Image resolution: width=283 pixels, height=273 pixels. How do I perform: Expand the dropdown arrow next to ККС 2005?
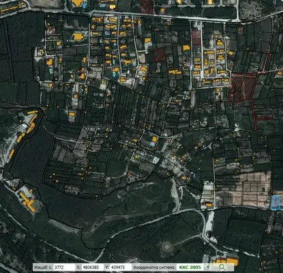pos(207,267)
